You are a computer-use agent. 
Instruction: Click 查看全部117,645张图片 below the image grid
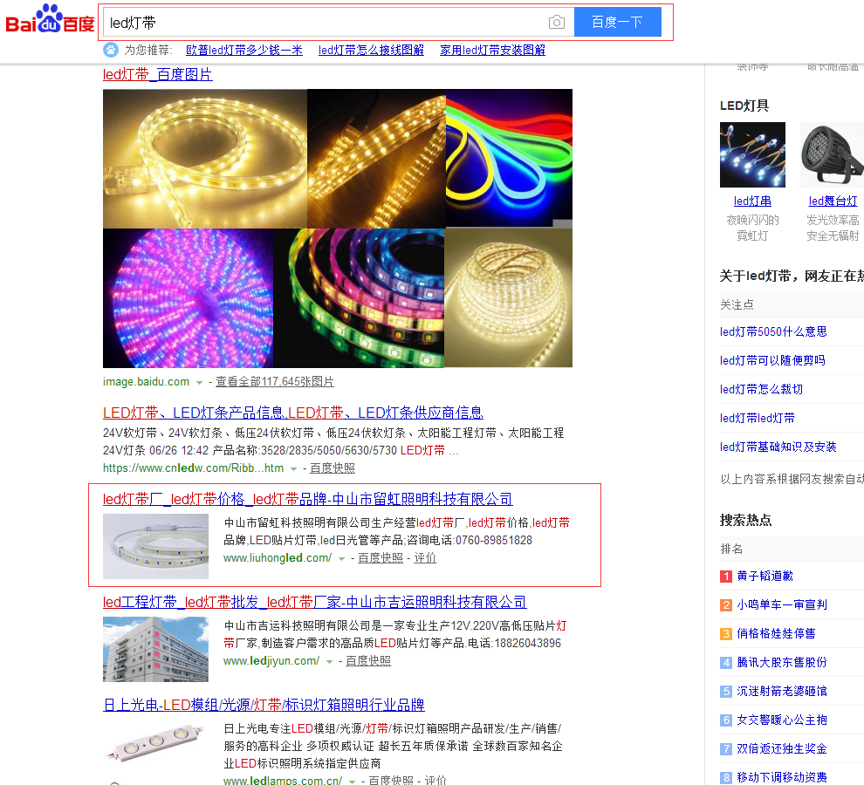coord(275,382)
